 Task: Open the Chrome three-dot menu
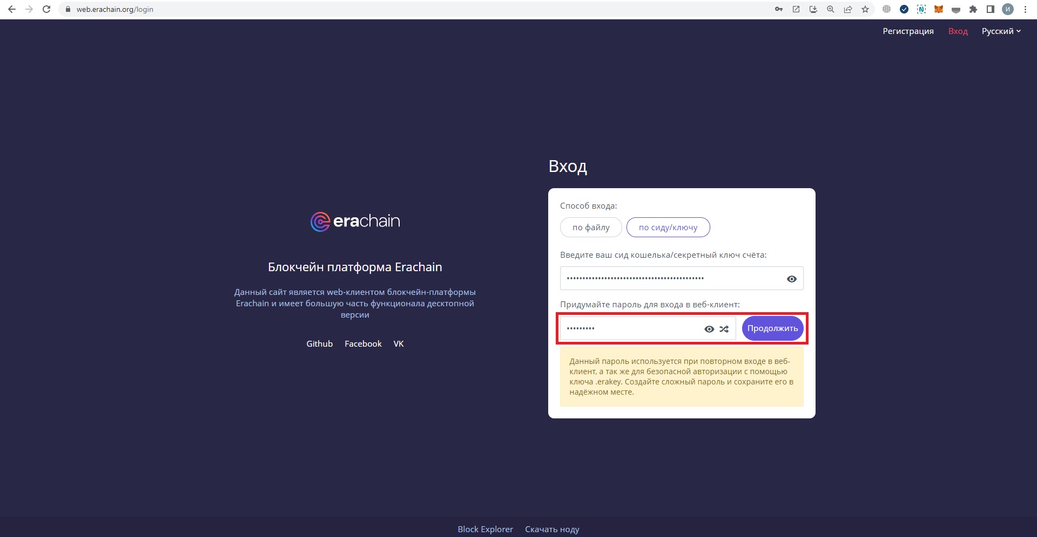coord(1025,9)
